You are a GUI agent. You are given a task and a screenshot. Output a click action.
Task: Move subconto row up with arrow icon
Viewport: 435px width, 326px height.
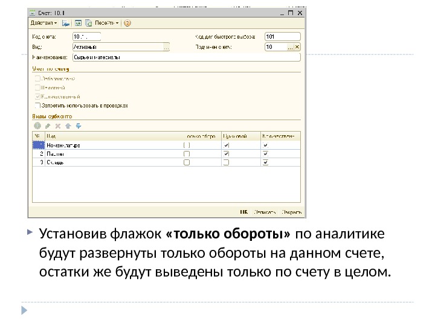pyautogui.click(x=68, y=126)
